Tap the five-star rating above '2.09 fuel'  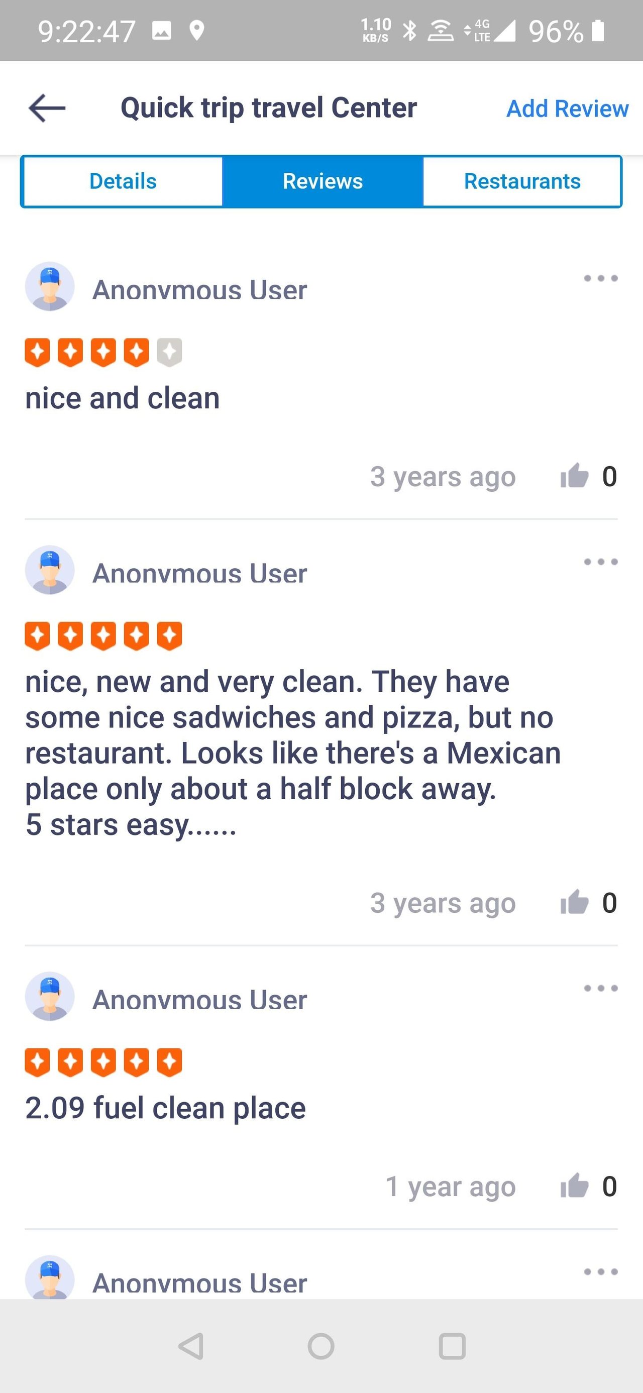coord(103,1062)
